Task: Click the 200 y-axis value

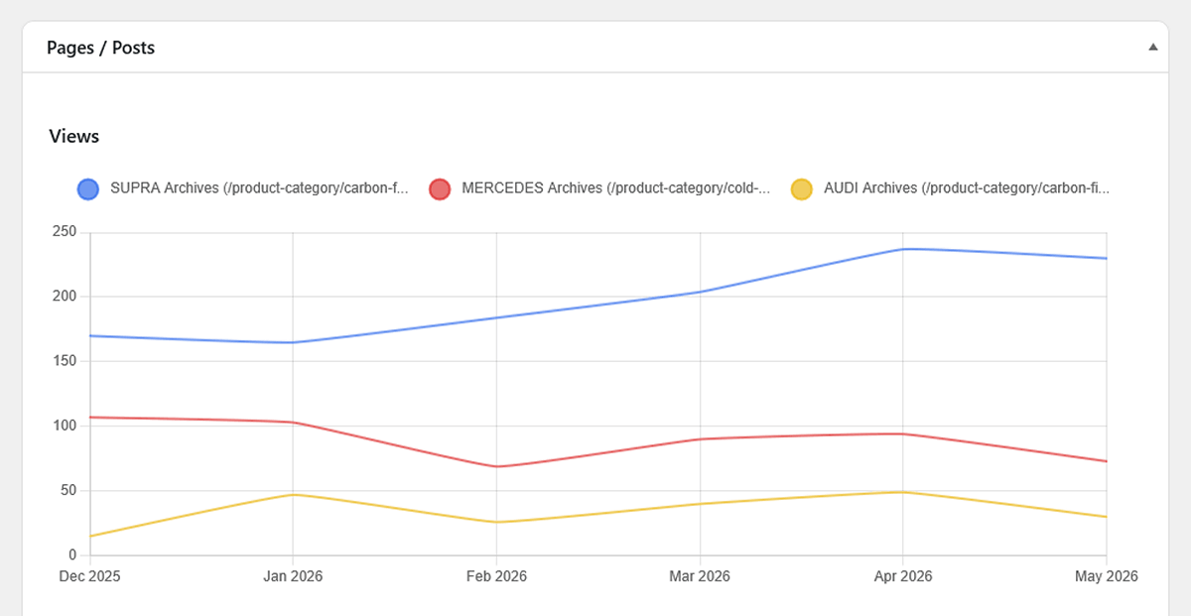Action: tap(65, 297)
